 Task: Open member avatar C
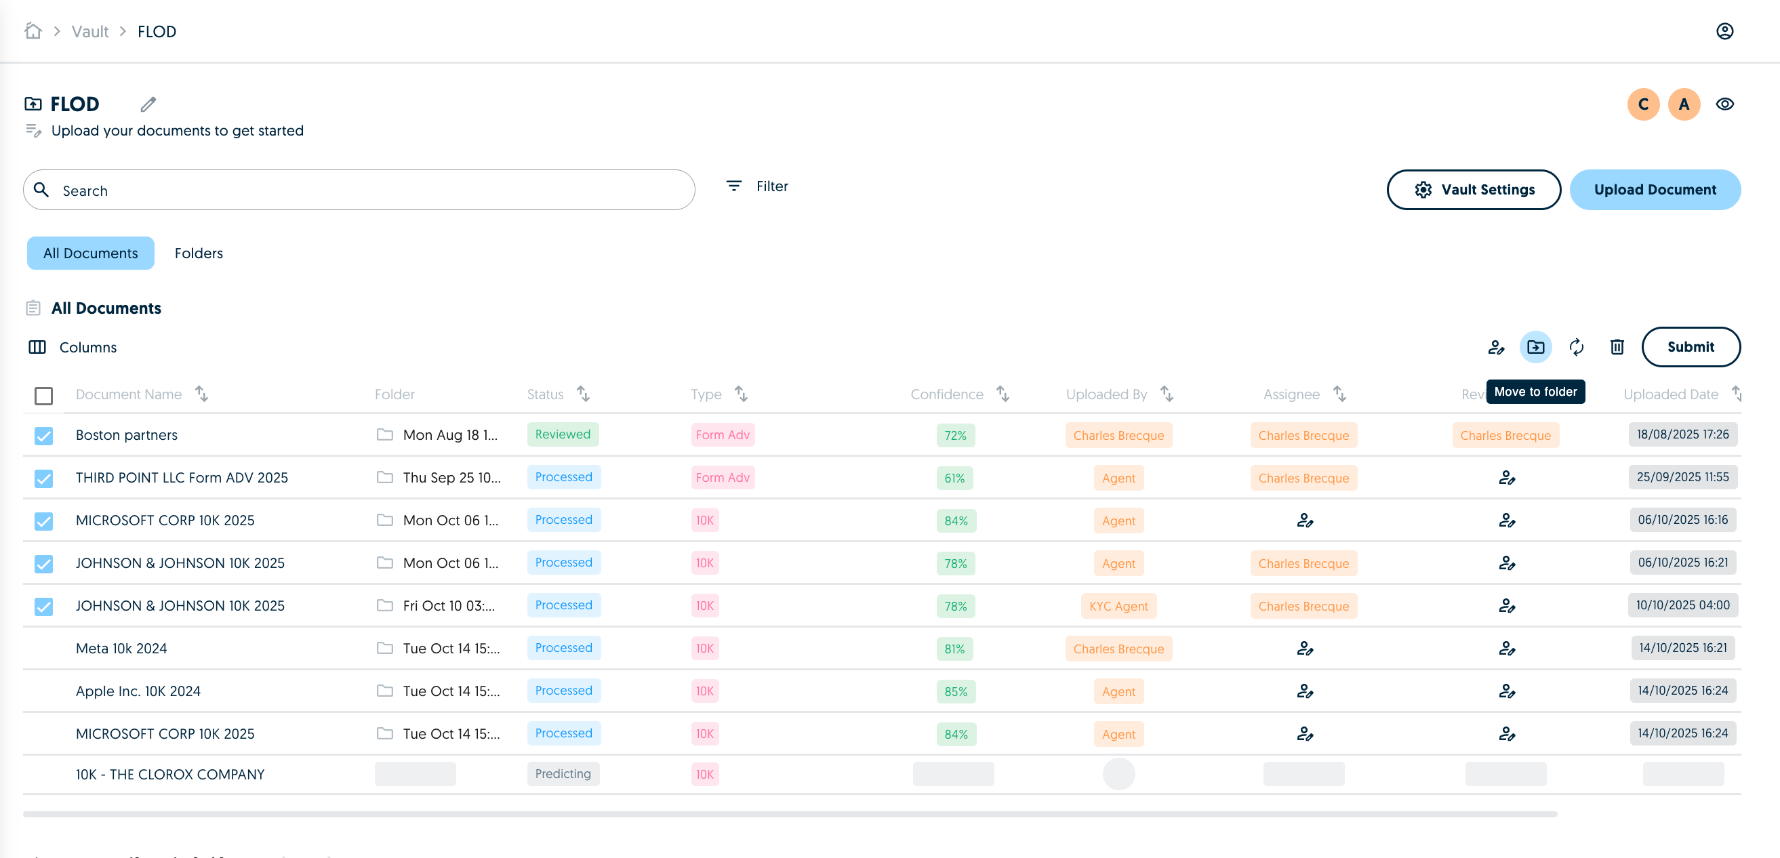pyautogui.click(x=1643, y=104)
